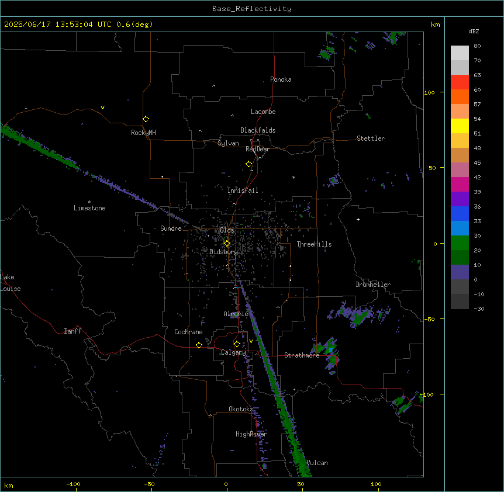Click the RedDeer city label
Screen dimensions: 504x492
257,149
